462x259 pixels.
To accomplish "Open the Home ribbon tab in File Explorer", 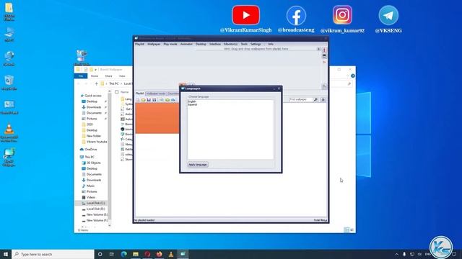I will [x=95, y=76].
